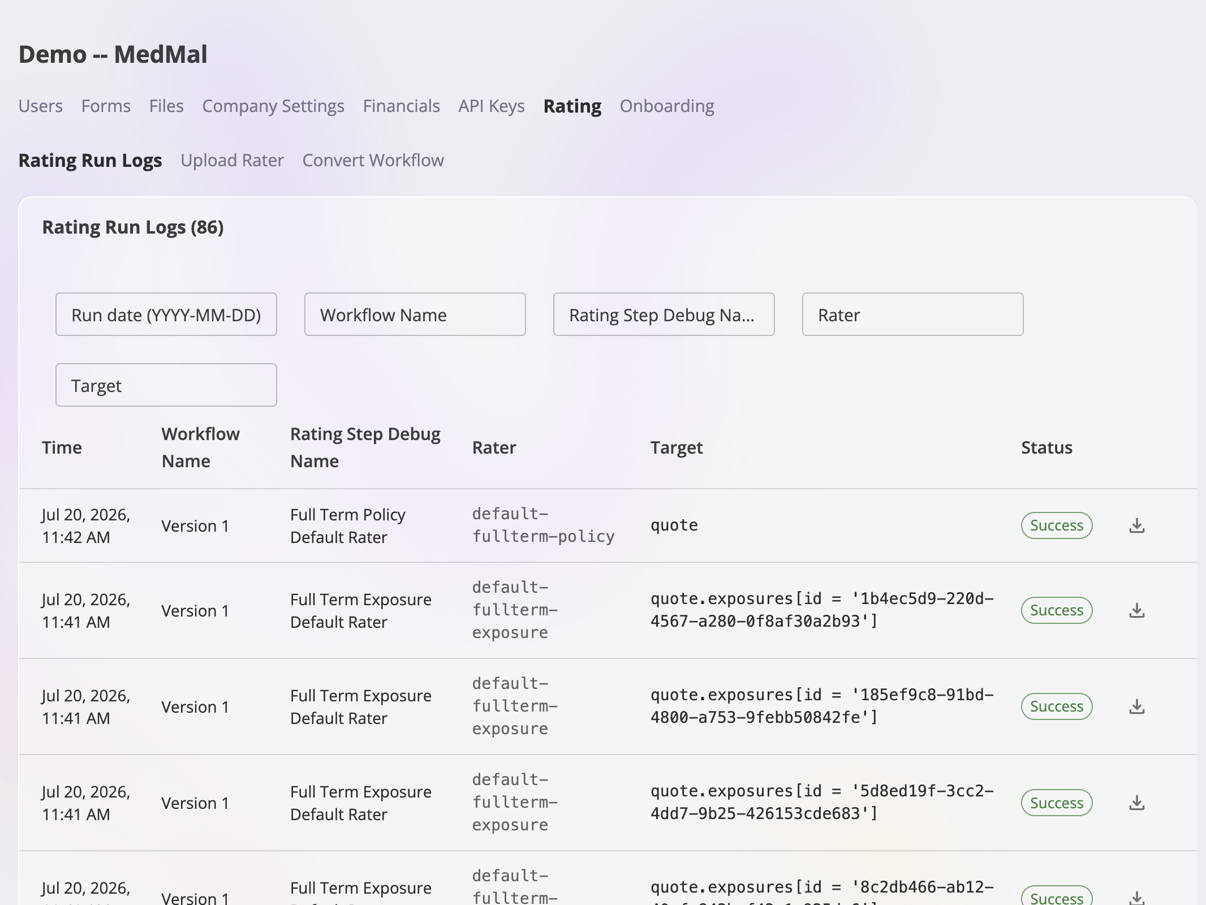Focus the Target filter field
Screen dimensions: 1206x905
point(166,385)
